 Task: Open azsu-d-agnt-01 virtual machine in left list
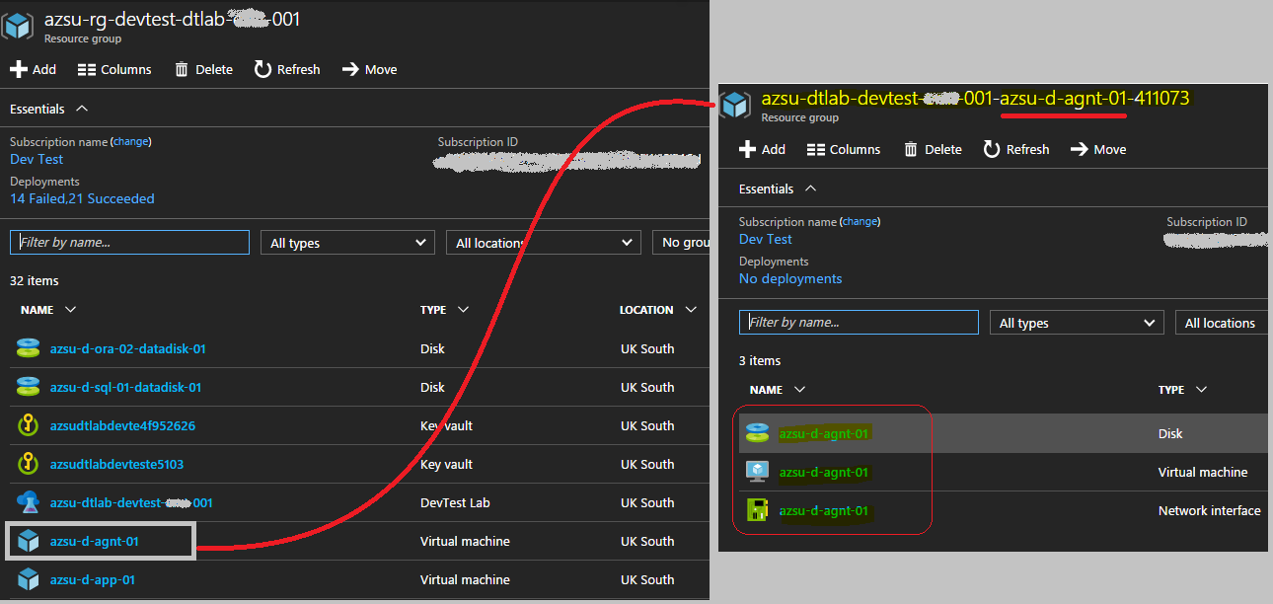(x=95, y=541)
